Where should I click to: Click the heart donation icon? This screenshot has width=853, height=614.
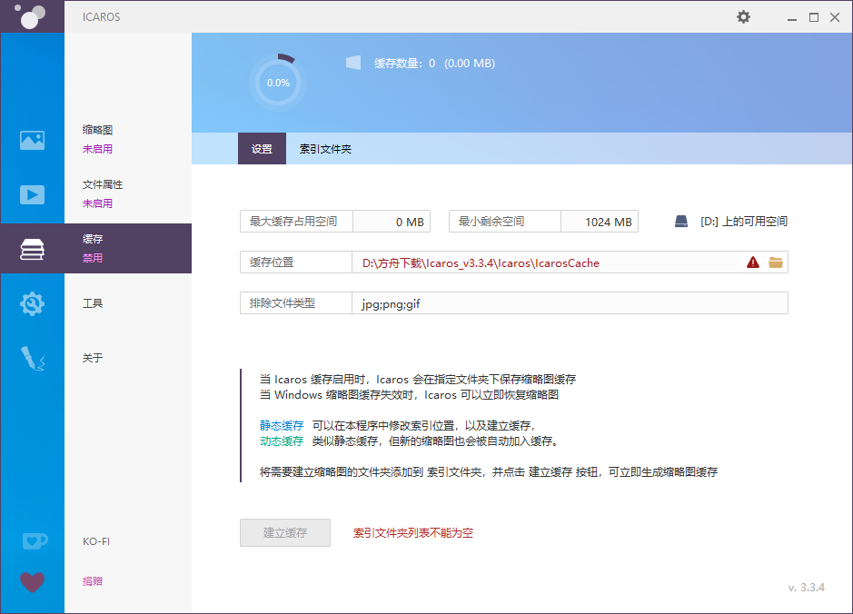[32, 581]
